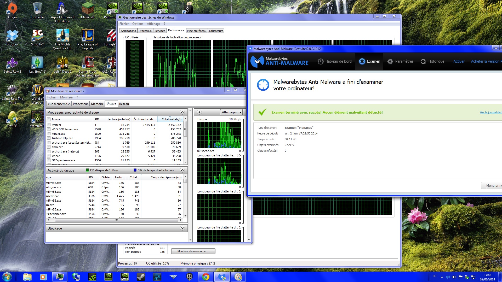Viewport: 502px width, 282px height.
Task: Open Processus tab in Task Manager
Action: pos(145,31)
